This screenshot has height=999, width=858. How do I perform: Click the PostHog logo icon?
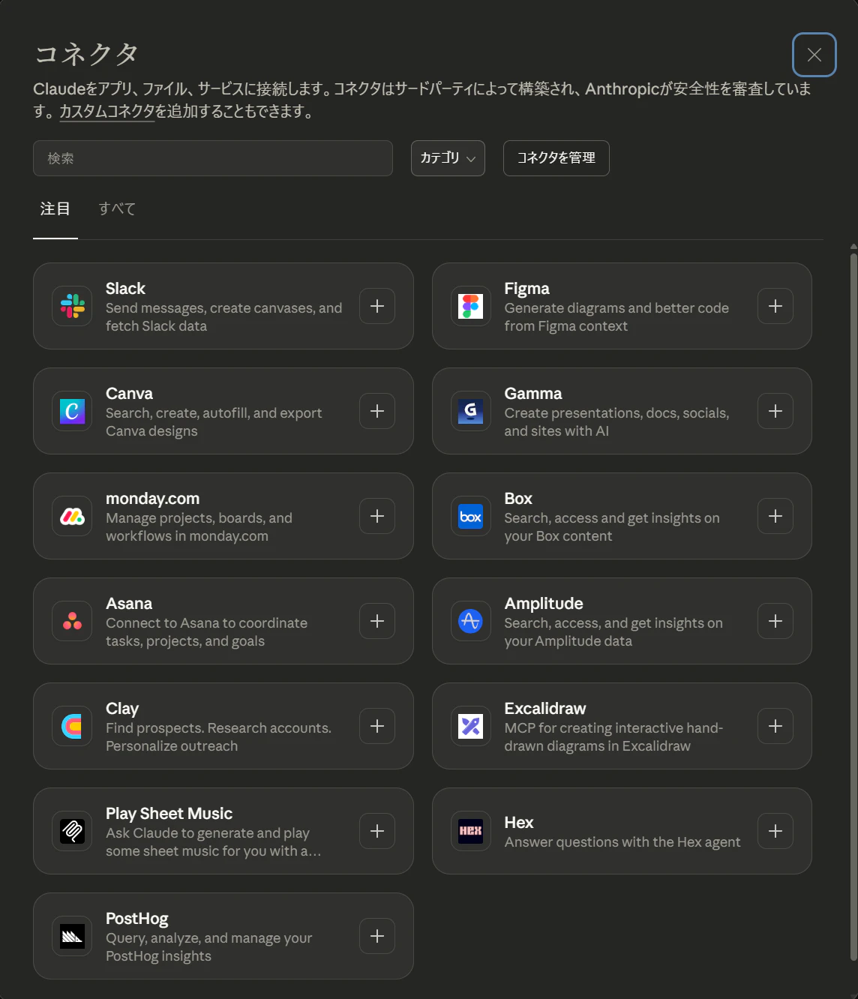(73, 936)
